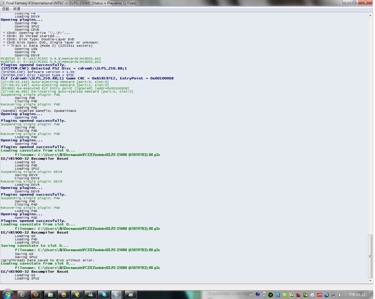Click the 'McdSlot 1' memcard path line
This screenshot has width=375, height=299.
(51, 62)
